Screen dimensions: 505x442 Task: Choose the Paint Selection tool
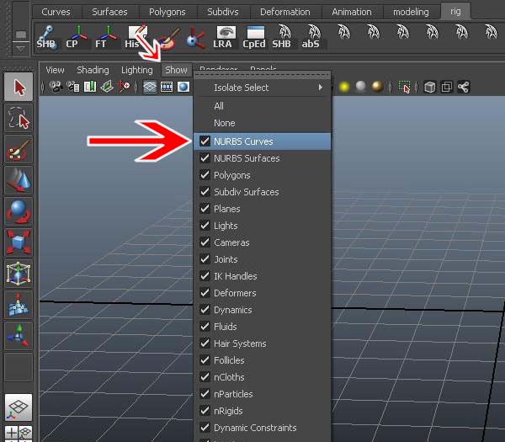19,149
